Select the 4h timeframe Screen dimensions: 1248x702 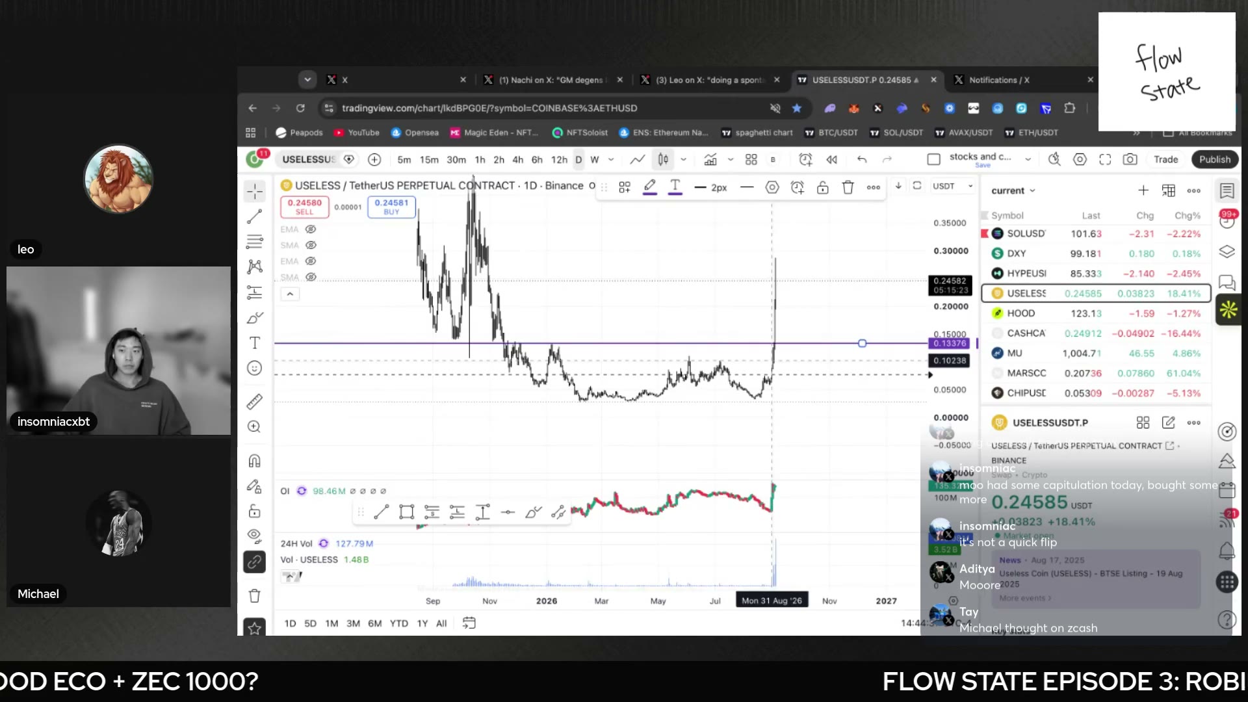pyautogui.click(x=518, y=159)
